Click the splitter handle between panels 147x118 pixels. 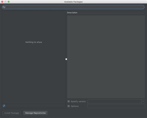(66, 59)
